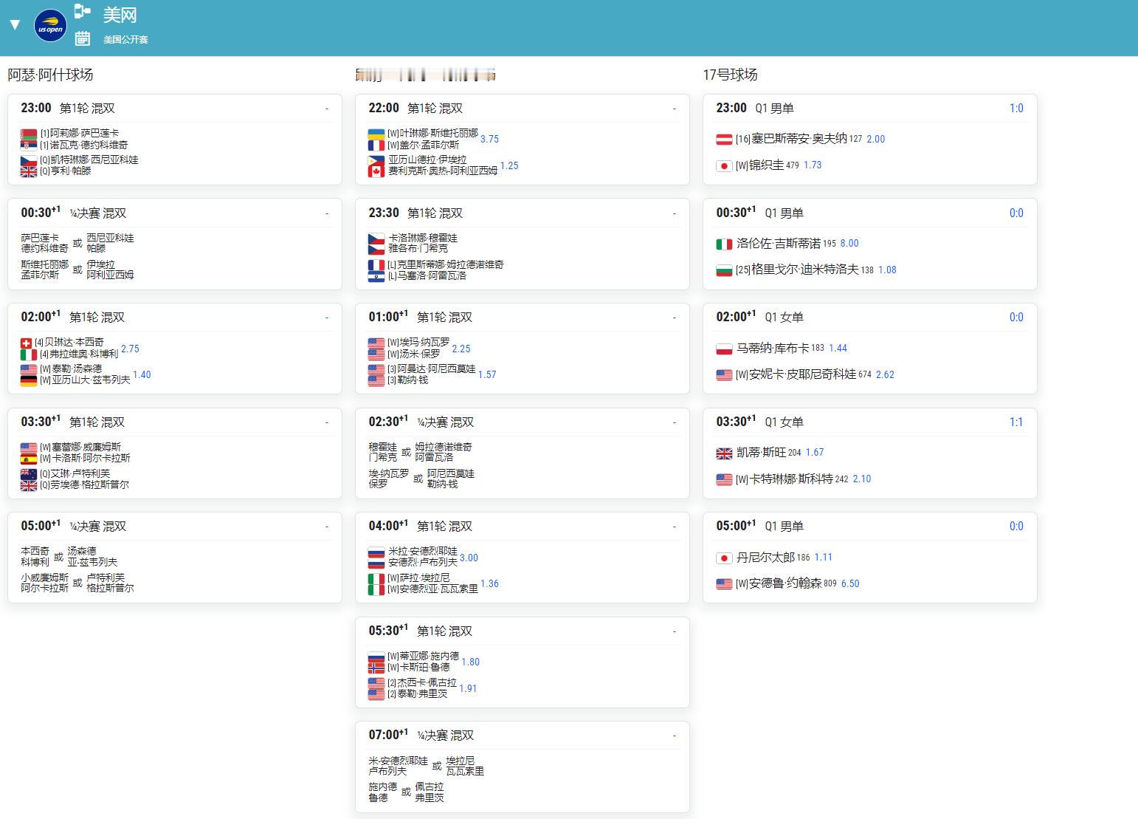Click British flag beside 凯蒂·斯旺

(724, 453)
